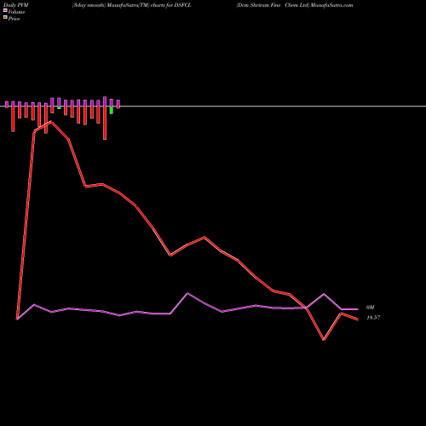Select the 'Volume' legend label
426x426 pixels.
[16, 12]
